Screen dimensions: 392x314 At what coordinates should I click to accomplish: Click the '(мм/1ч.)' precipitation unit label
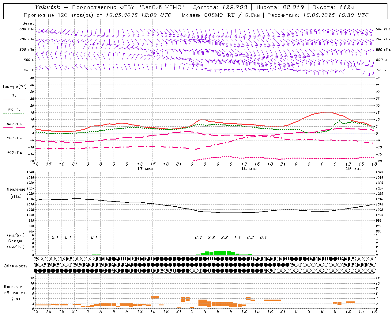(16, 247)
